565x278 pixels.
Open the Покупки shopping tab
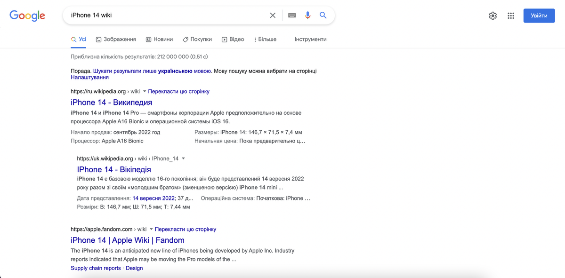[x=197, y=40]
